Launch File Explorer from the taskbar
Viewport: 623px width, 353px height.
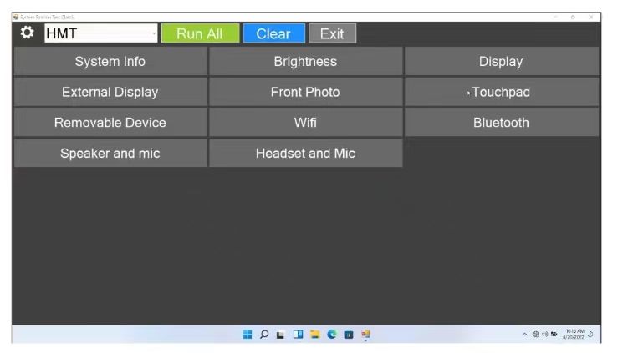314,335
